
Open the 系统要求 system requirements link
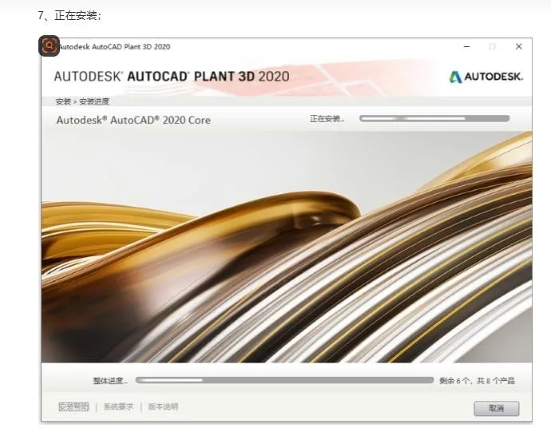(118, 407)
